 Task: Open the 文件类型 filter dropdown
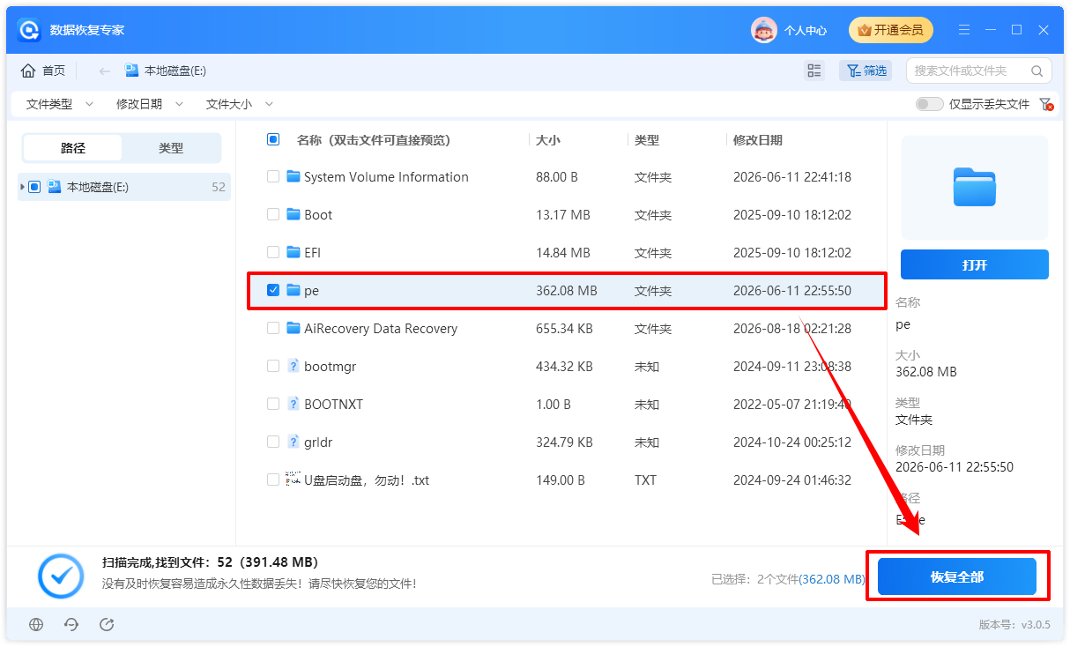[60, 104]
